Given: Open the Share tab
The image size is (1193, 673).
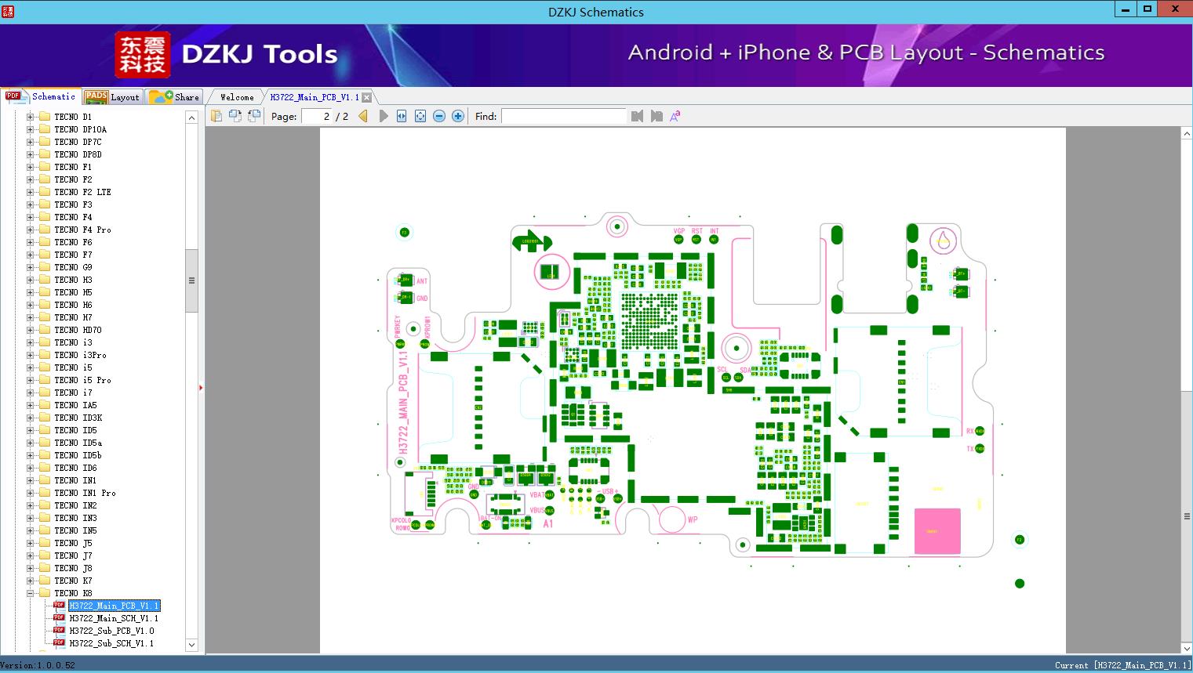Looking at the screenshot, I should [x=174, y=97].
